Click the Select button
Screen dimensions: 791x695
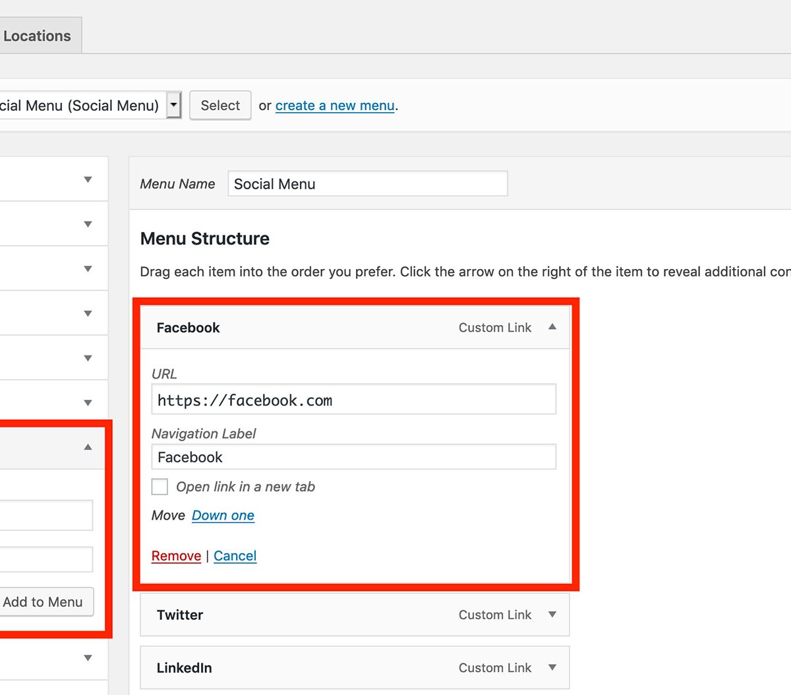click(220, 106)
